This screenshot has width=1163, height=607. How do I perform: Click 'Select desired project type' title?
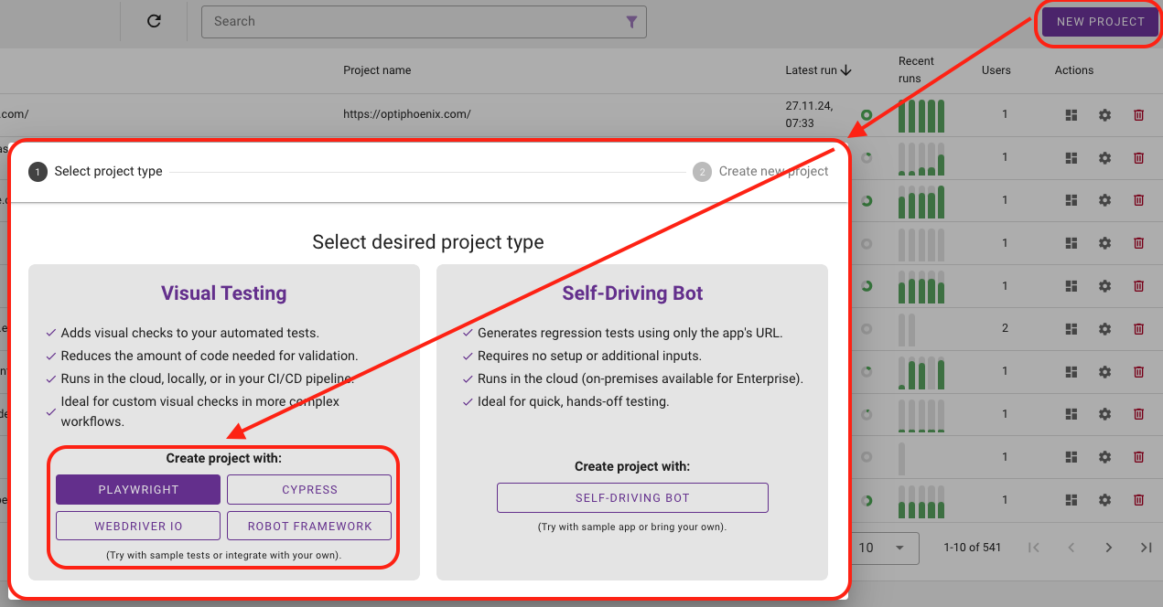428,242
